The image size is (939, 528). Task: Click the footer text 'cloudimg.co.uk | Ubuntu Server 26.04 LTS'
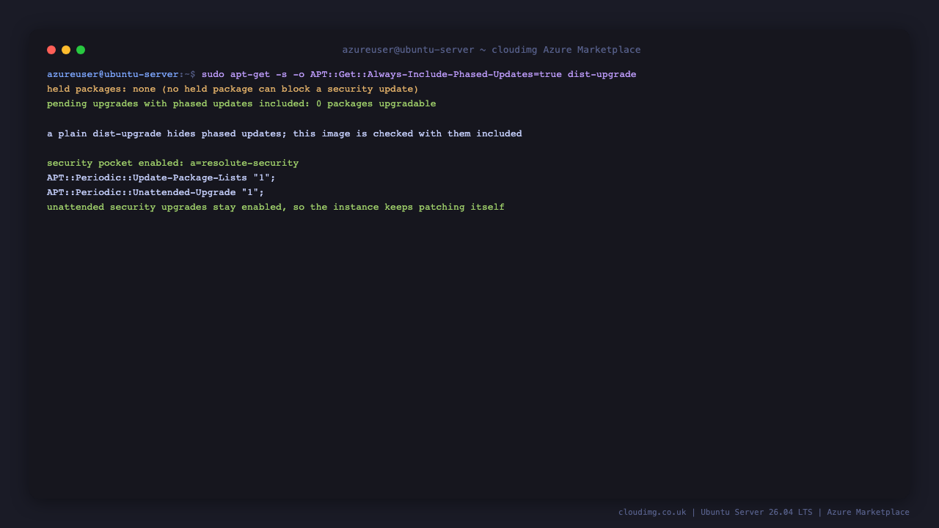(x=715, y=512)
